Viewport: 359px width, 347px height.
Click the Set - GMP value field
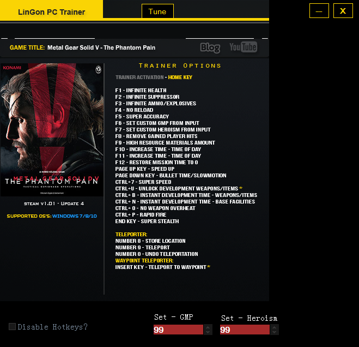pyautogui.click(x=178, y=330)
